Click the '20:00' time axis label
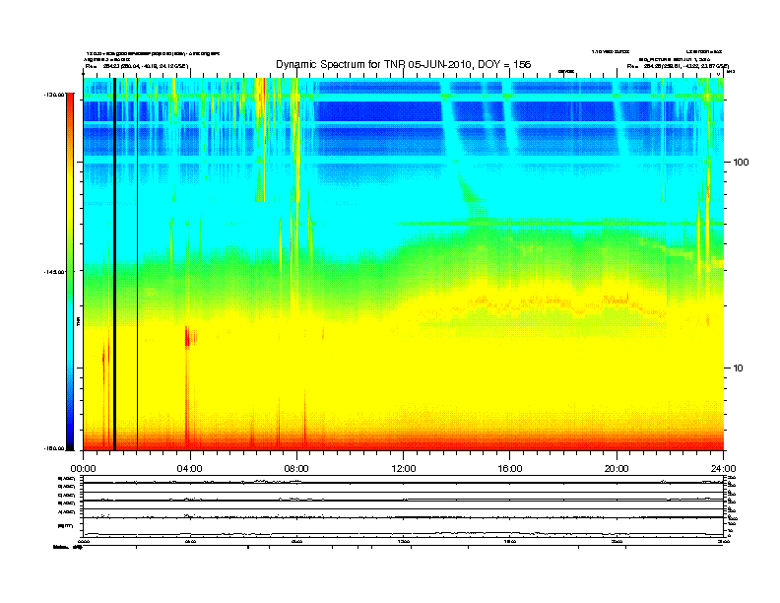This screenshot has width=780, height=603. click(617, 469)
